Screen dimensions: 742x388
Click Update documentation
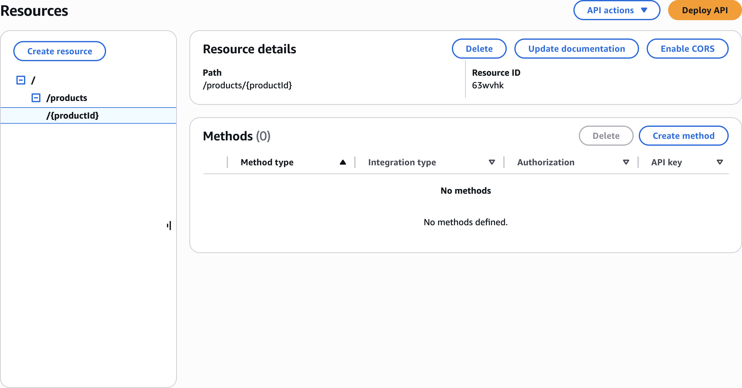pyautogui.click(x=576, y=49)
